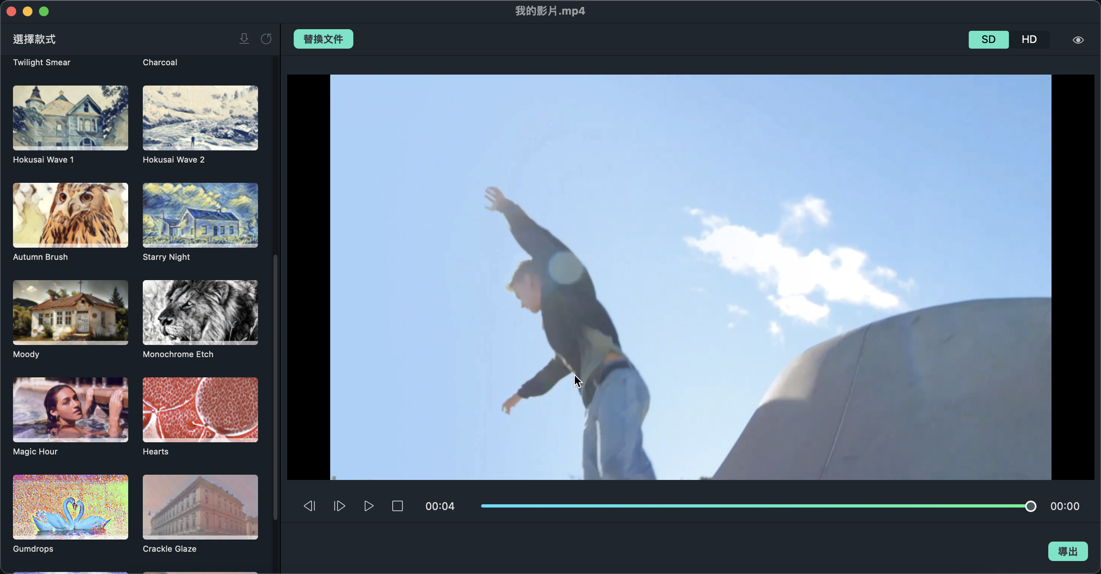The width and height of the screenshot is (1101, 574).
Task: Click the styles list scrollbar
Action: pyautogui.click(x=276, y=387)
